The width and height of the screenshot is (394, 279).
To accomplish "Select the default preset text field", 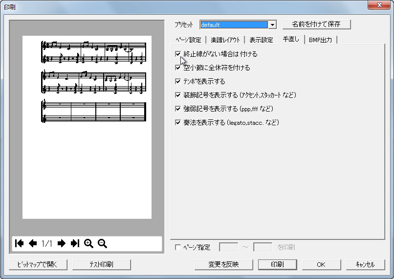I will (234, 24).
